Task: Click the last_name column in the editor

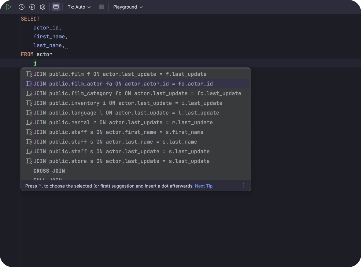Action: [48, 45]
